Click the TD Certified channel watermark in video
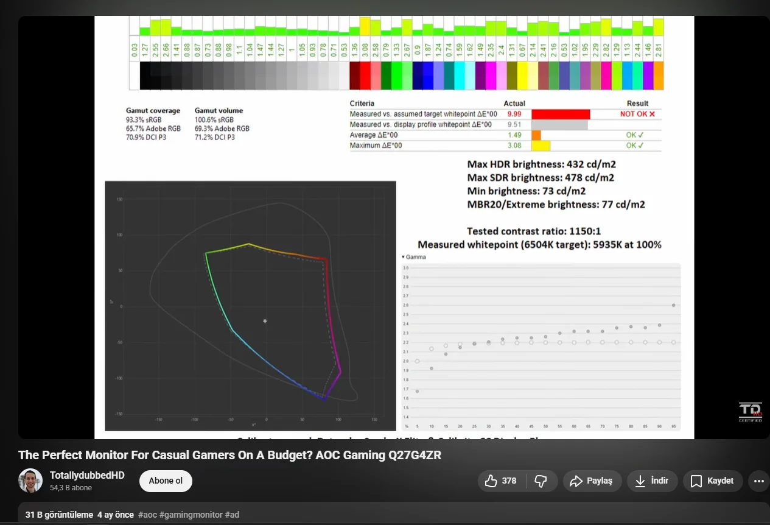The width and height of the screenshot is (770, 525). (x=751, y=412)
